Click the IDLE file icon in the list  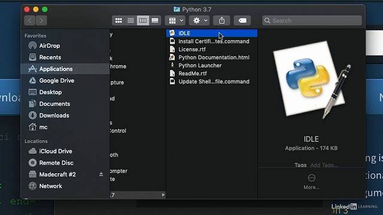(x=172, y=33)
